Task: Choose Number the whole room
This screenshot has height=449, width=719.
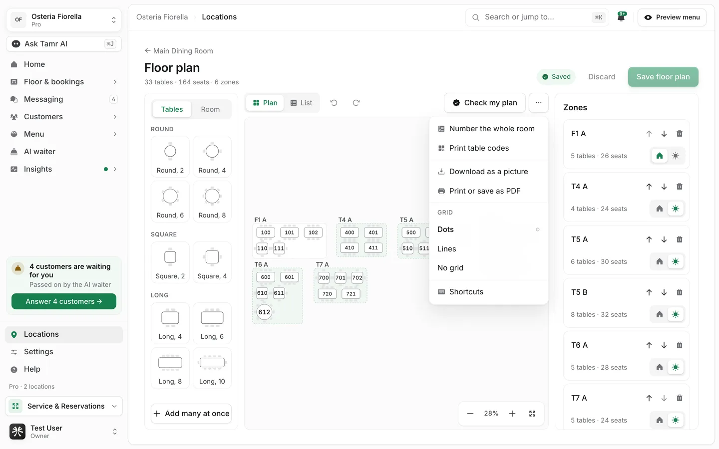Action: coord(488,129)
